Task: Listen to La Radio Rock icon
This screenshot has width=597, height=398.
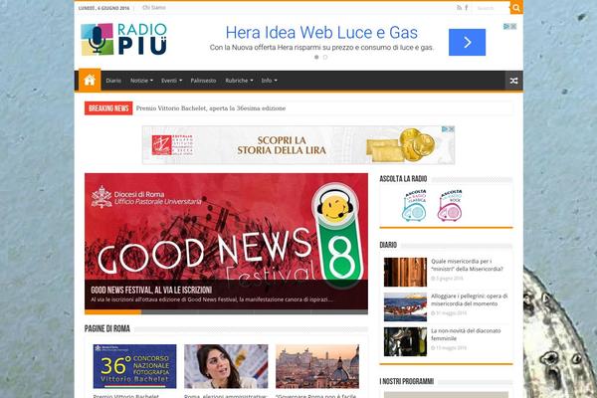Action: tap(450, 205)
